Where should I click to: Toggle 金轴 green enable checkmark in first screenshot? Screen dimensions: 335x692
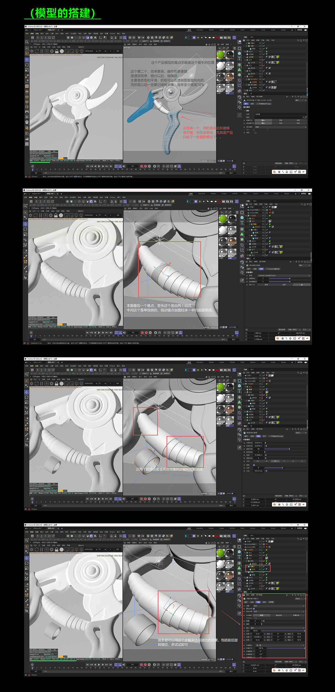(x=264, y=90)
